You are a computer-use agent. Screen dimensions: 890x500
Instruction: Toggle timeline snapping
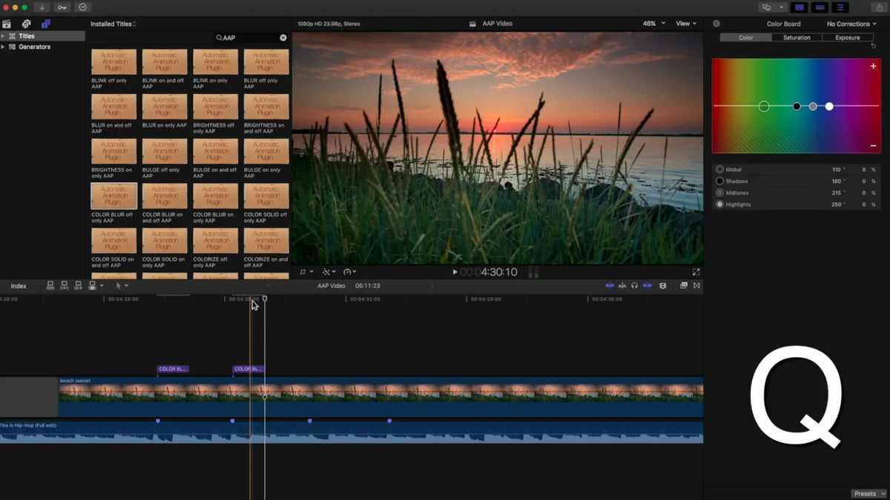click(647, 285)
